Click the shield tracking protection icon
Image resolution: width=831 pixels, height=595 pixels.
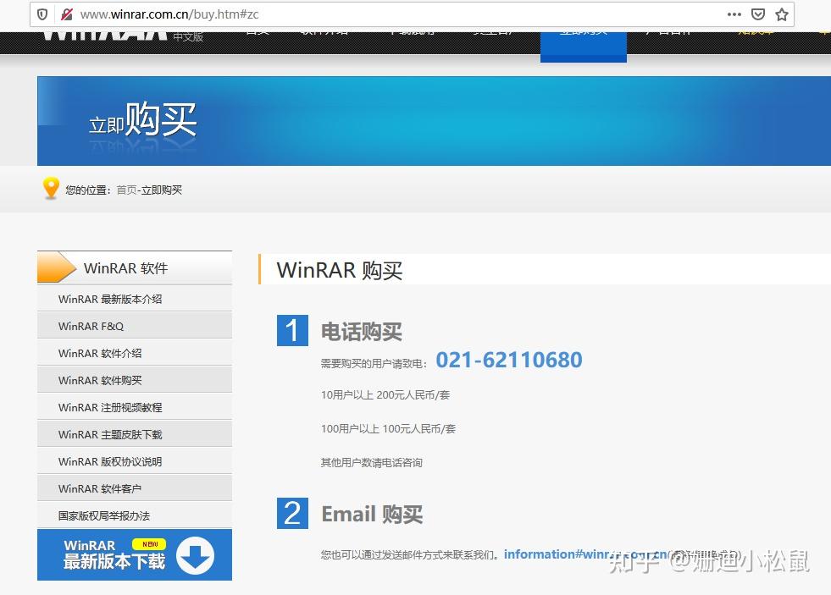tap(42, 14)
